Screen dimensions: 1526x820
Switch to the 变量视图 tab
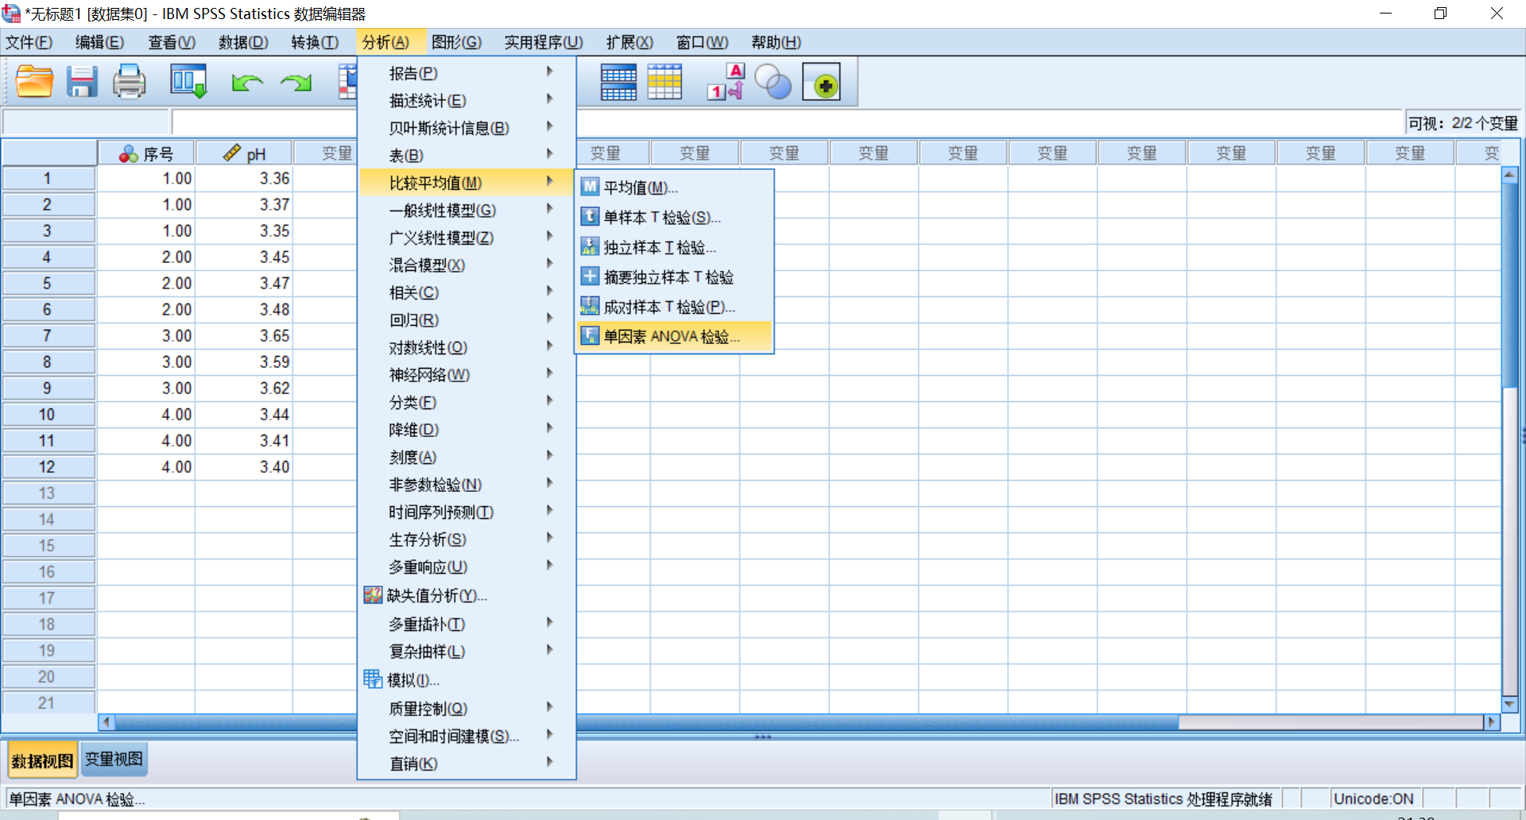click(114, 760)
